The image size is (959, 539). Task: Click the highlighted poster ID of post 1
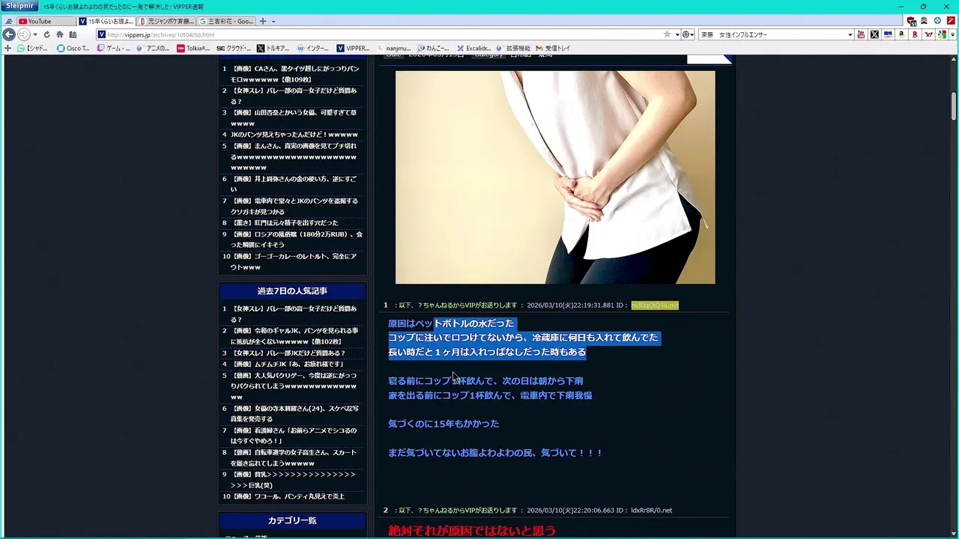pyautogui.click(x=654, y=305)
